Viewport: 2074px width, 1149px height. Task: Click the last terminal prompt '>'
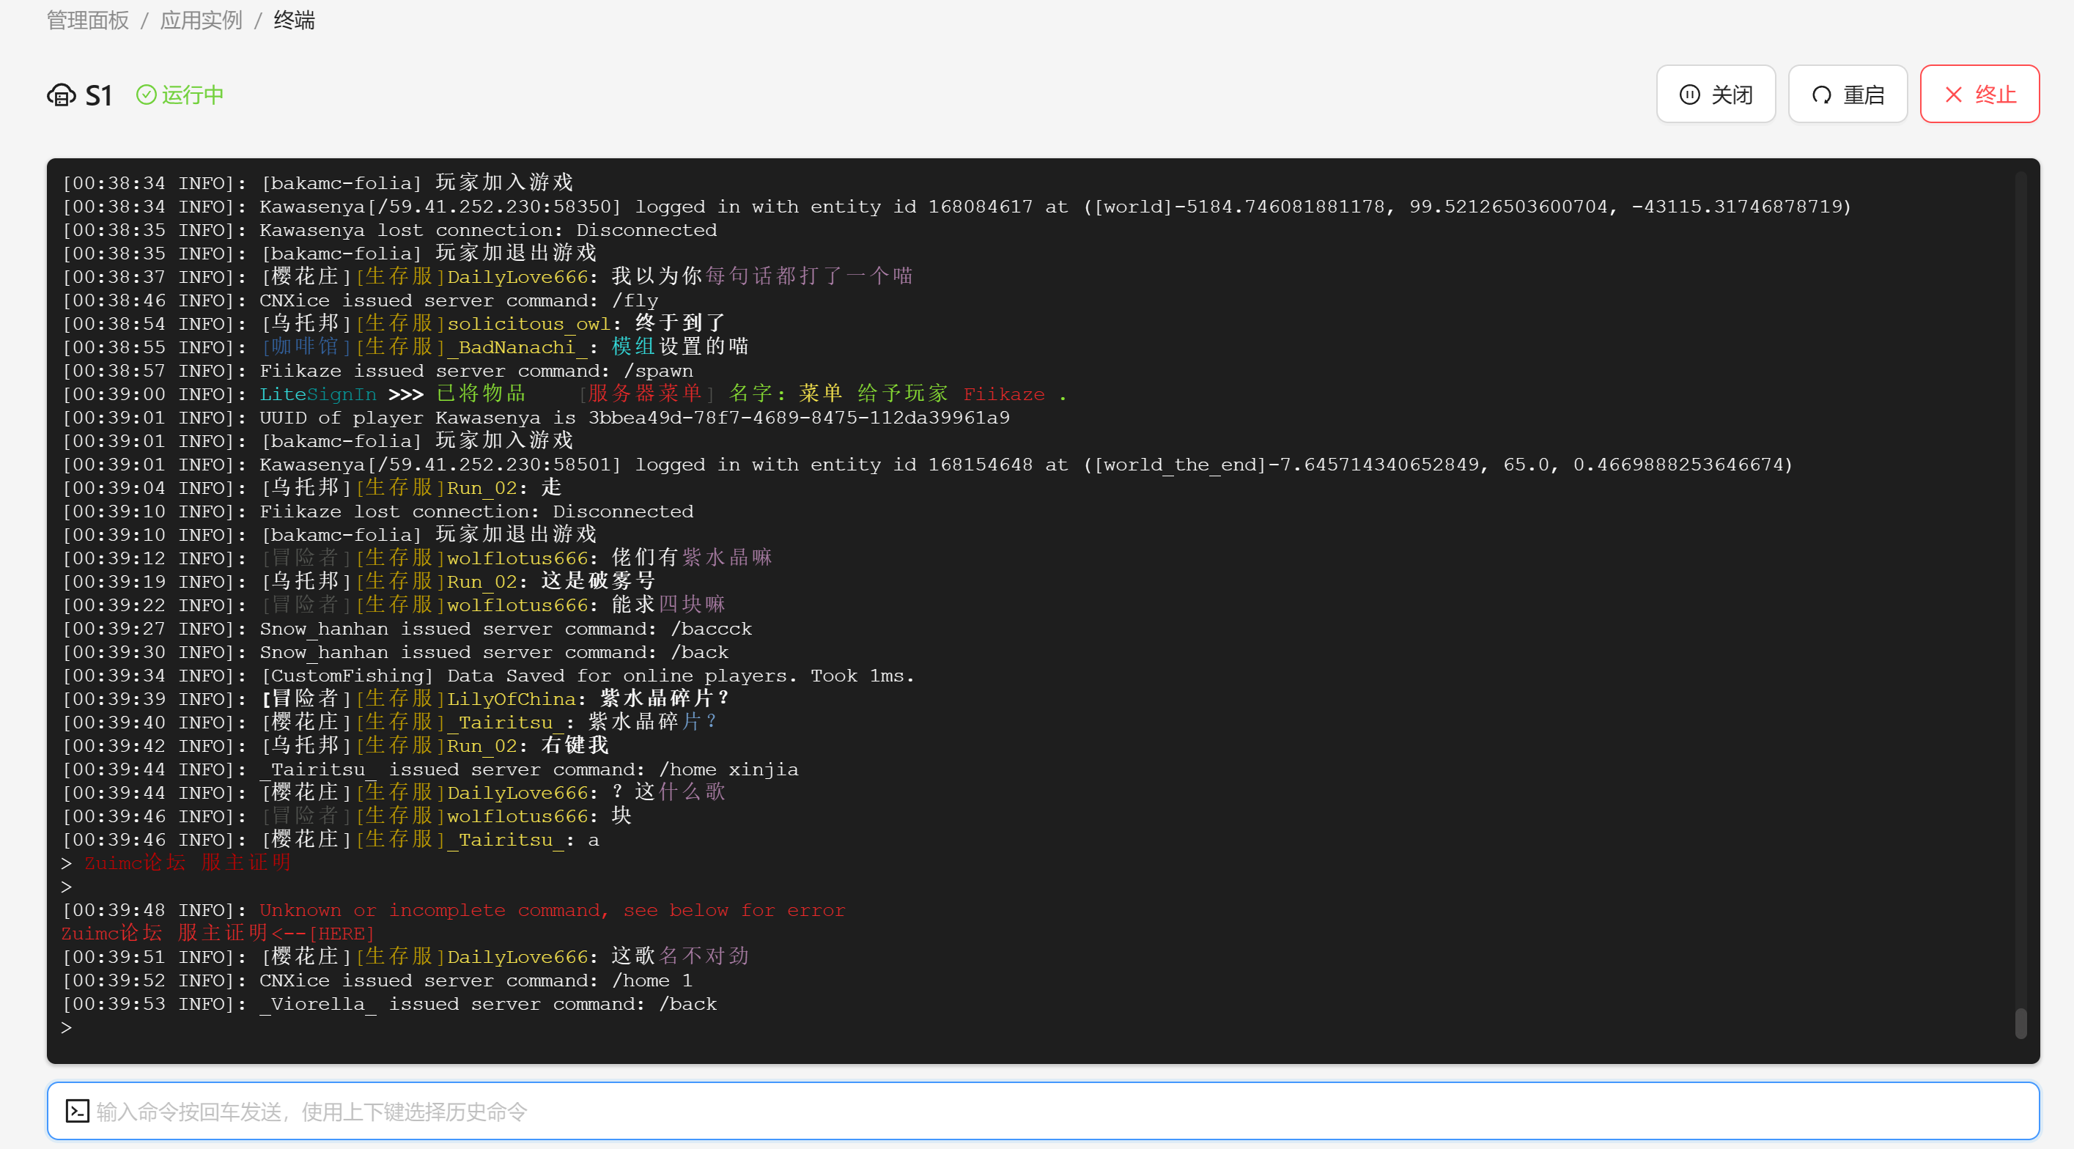coord(66,1027)
